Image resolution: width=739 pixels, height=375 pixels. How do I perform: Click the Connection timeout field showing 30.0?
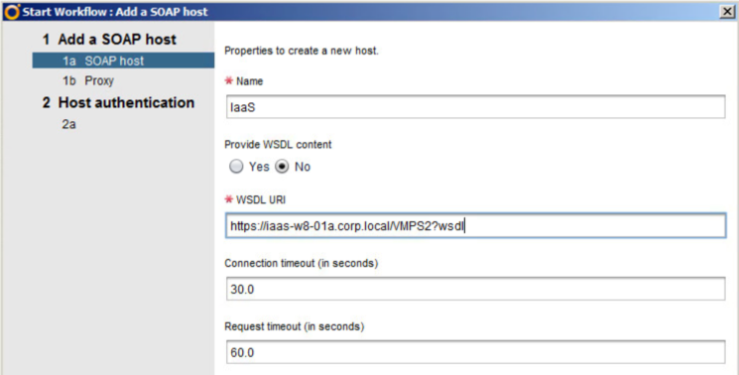click(x=475, y=289)
